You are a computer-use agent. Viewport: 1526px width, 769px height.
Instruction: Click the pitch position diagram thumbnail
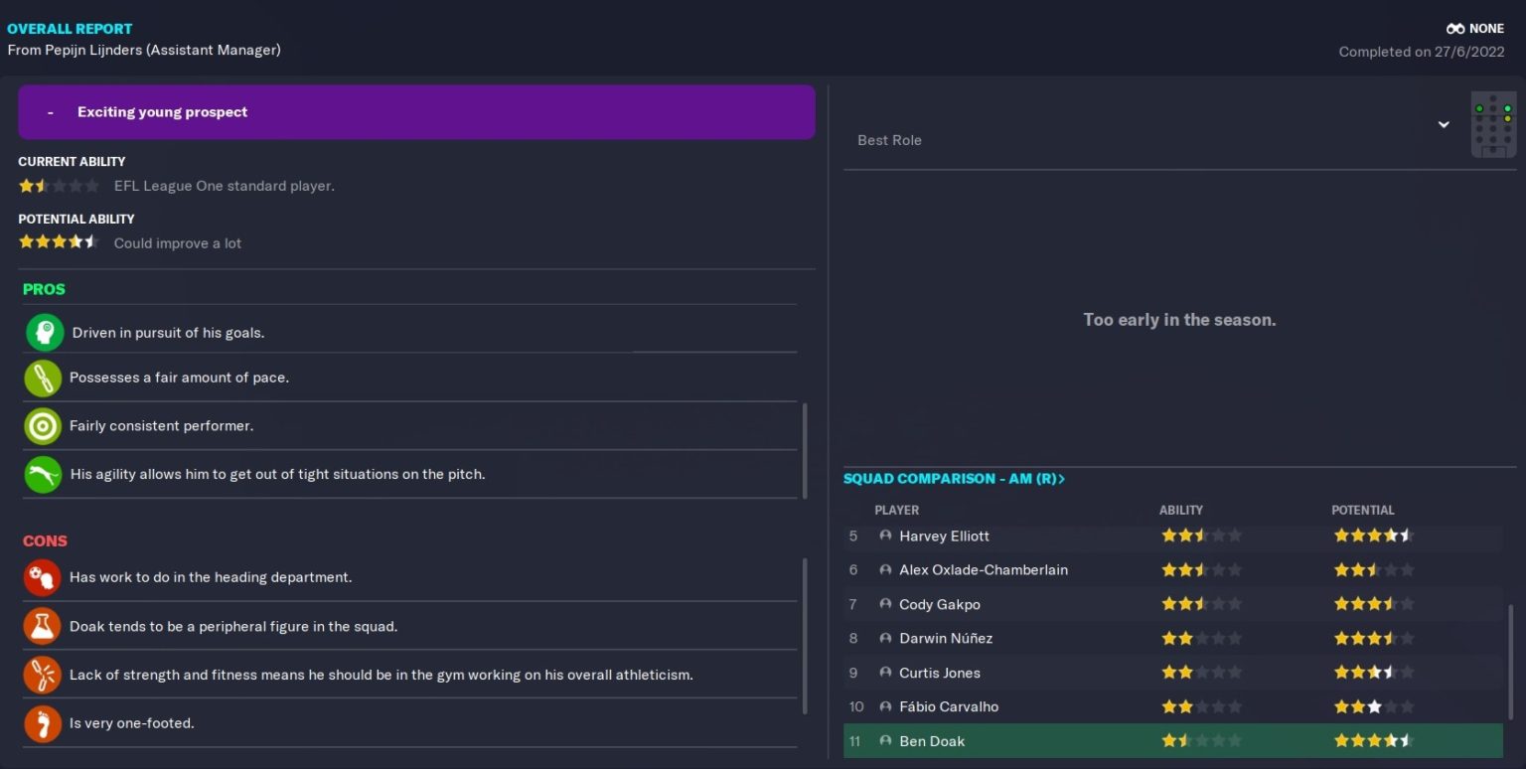pos(1493,125)
